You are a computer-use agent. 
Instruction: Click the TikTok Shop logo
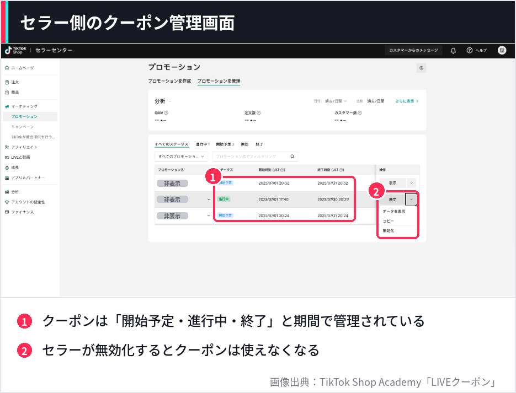pyautogui.click(x=15, y=50)
